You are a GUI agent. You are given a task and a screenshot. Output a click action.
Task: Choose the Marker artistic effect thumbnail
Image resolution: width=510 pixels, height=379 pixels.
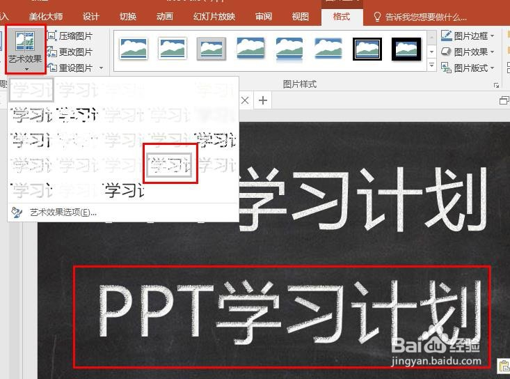click(77, 90)
